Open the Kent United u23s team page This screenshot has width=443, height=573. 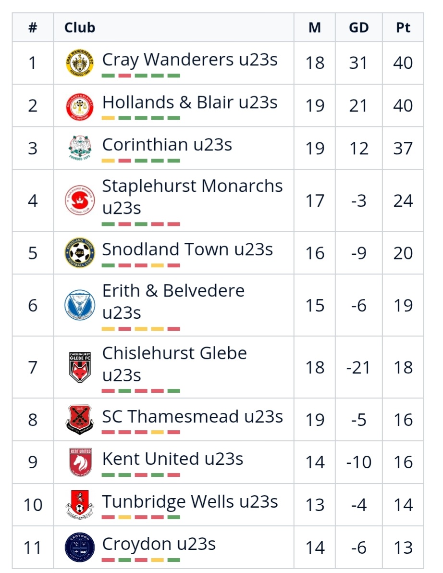(x=172, y=459)
